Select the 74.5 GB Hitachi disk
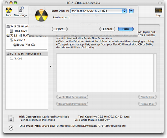167x138 pixels. pos(26,26)
